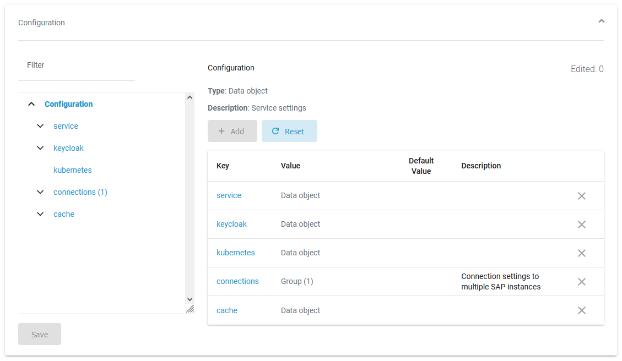Viewport: 622px width, 361px height.
Task: Expand the connections (1) tree chevron
Action: 40,192
